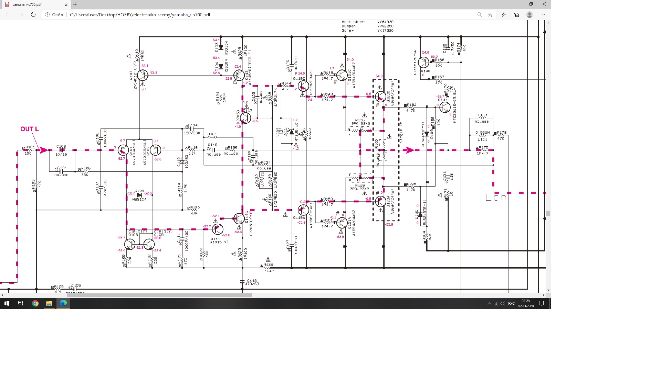Click the R178 resistor label
This screenshot has width=661, height=371.
click(x=502, y=133)
